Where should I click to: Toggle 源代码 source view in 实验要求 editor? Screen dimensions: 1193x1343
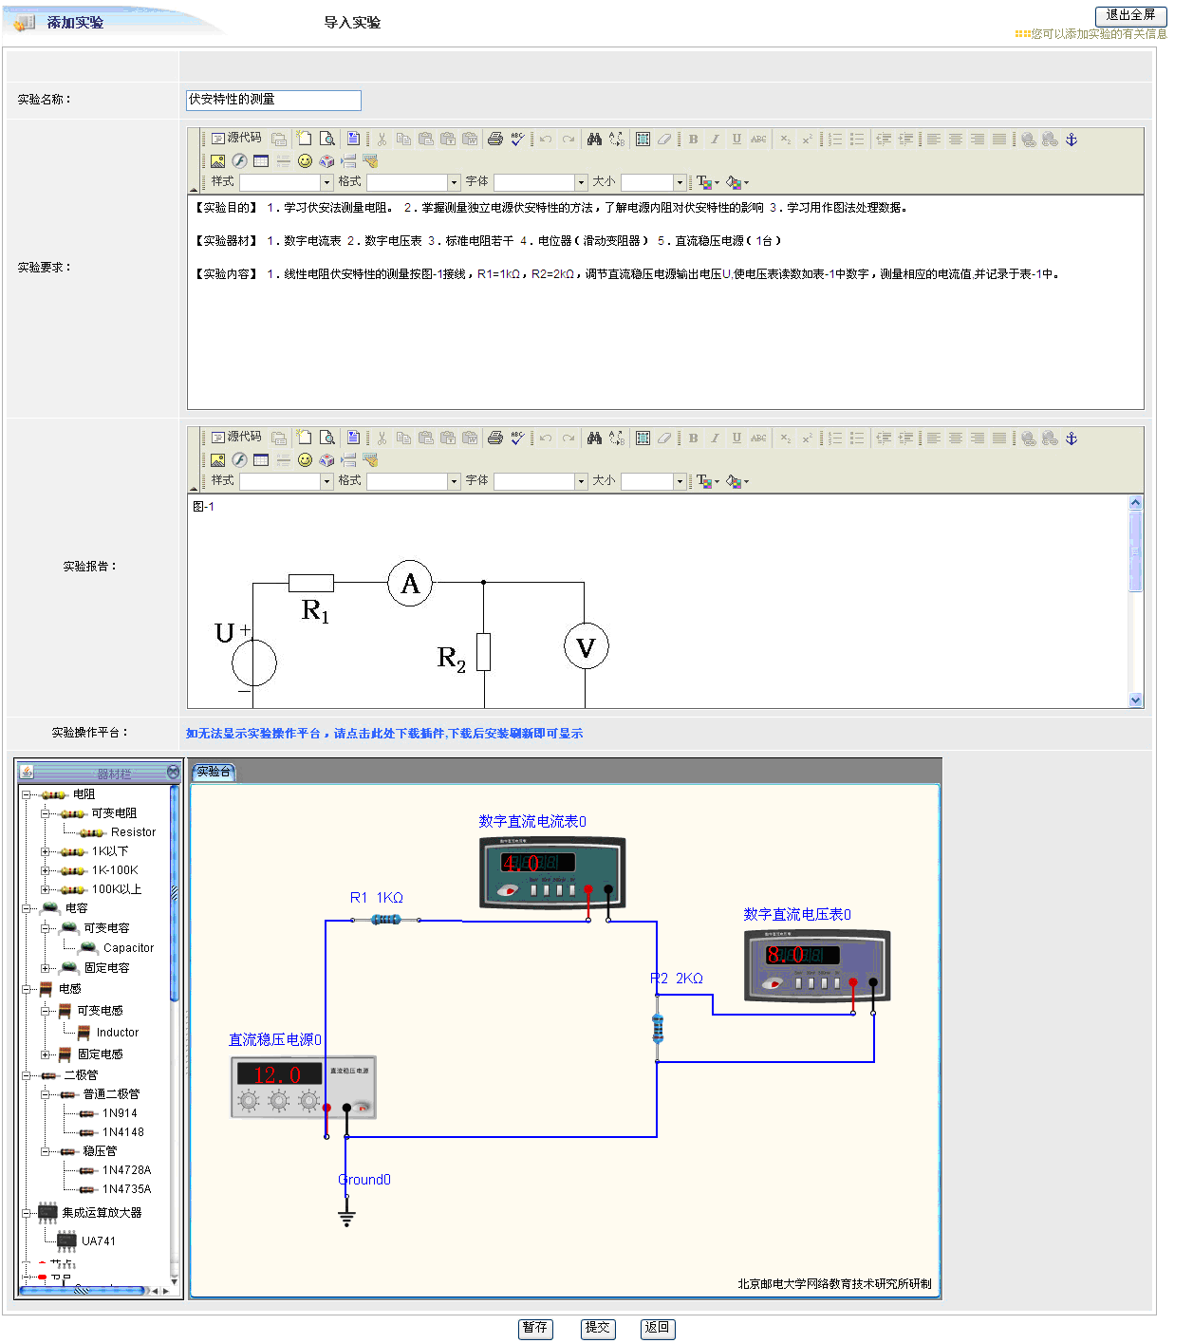point(236,139)
